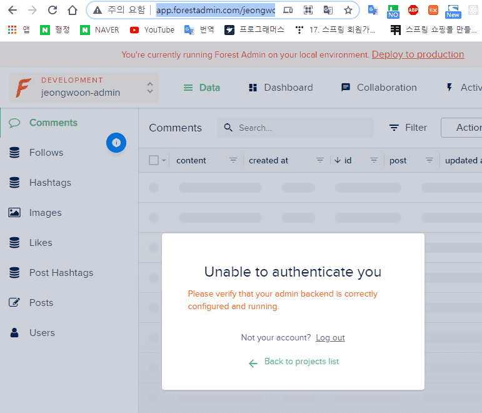This screenshot has width=482, height=413.
Task: Open filter for the content column
Action: [x=233, y=160]
